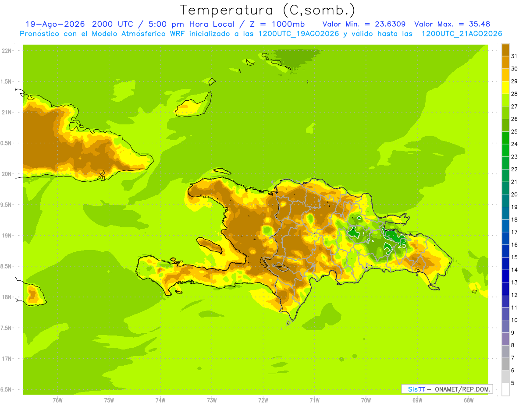
Task: Click the '68W' longitude axis label
Action: coord(468,400)
